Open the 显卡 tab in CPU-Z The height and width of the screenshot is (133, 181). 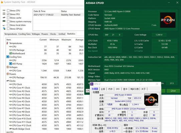125,89
